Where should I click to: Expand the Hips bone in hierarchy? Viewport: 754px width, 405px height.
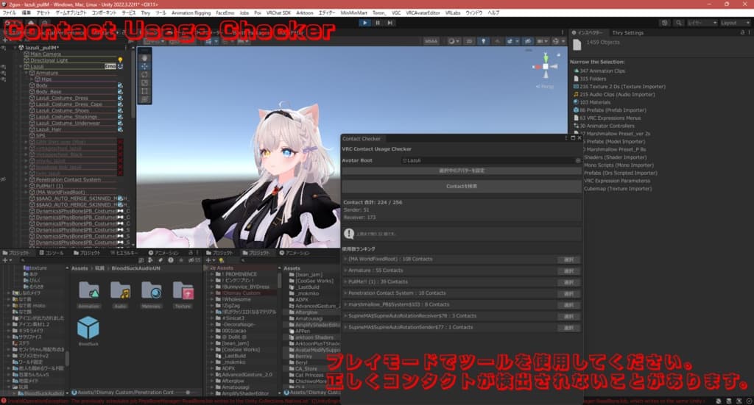click(32, 79)
